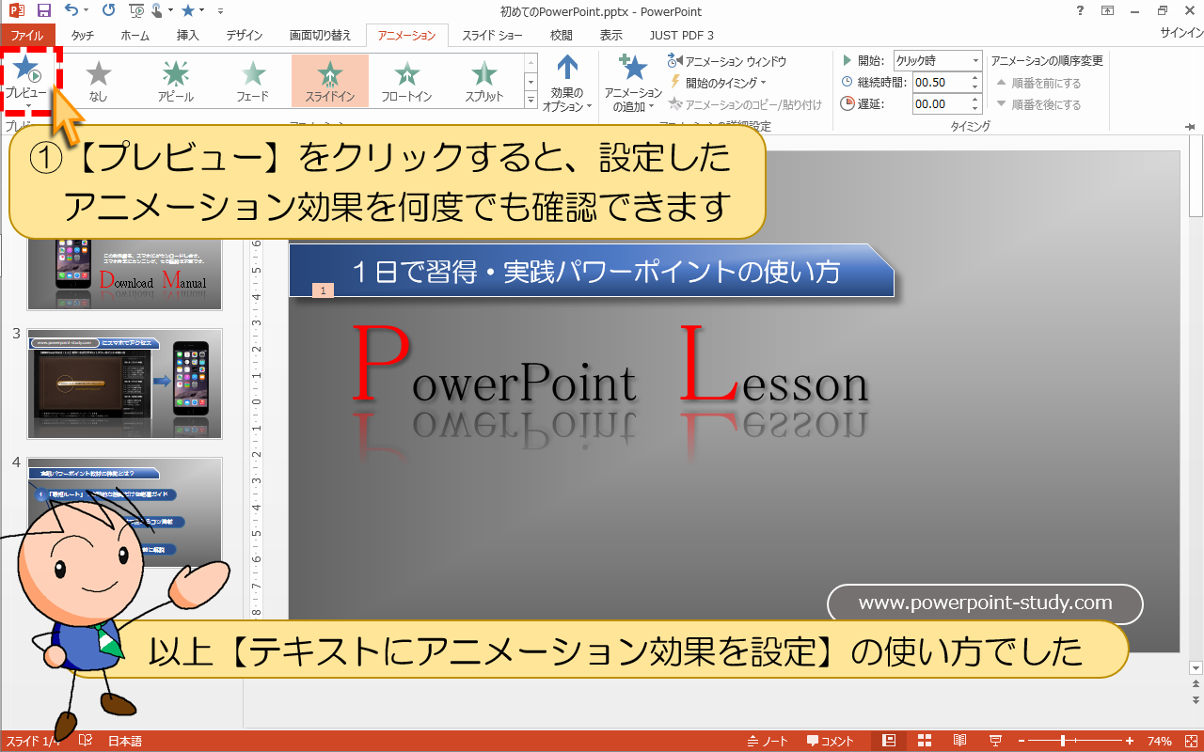Click the save icon in quick access toolbar
Image resolution: width=1204 pixels, height=752 pixels.
point(44,10)
